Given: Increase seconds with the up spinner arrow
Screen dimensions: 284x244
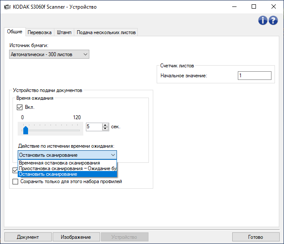Looking at the screenshot, I should (105, 125).
